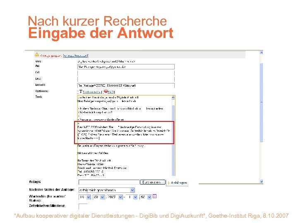
Task: Open the day dropdown under Warten bis
Action: (89, 197)
